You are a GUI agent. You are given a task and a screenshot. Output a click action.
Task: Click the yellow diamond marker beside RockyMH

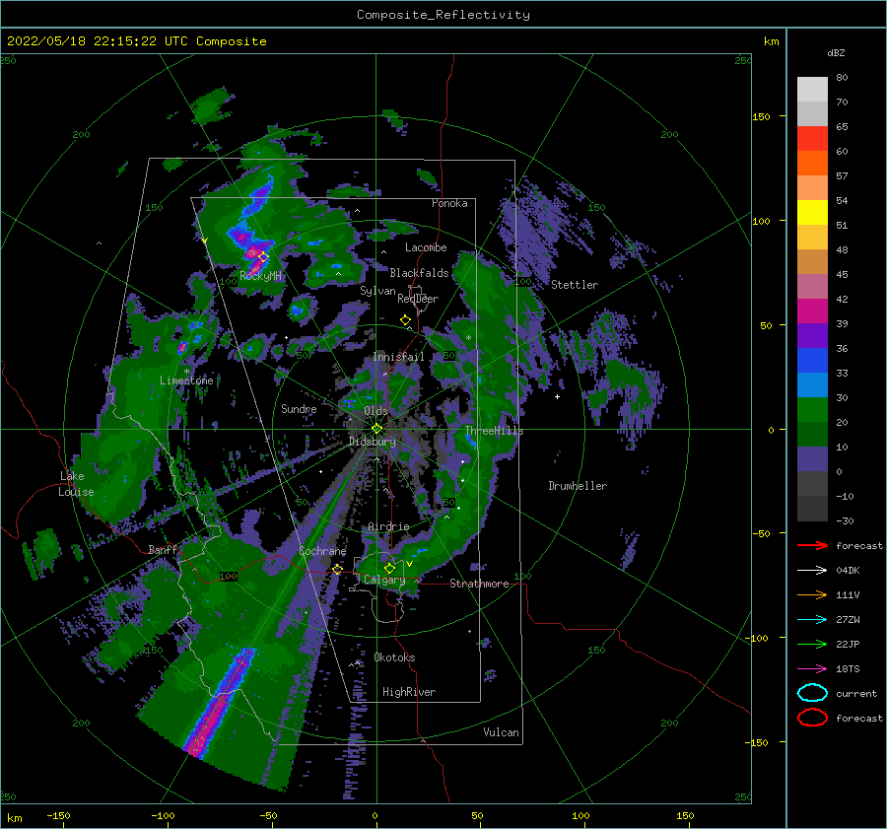(263, 257)
